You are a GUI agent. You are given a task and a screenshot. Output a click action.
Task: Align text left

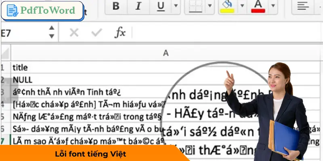tap(303, 6)
